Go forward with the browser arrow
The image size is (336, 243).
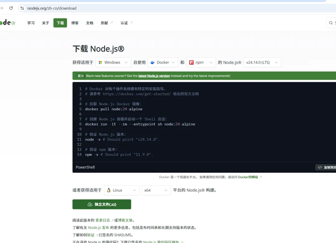[x=2, y=8]
